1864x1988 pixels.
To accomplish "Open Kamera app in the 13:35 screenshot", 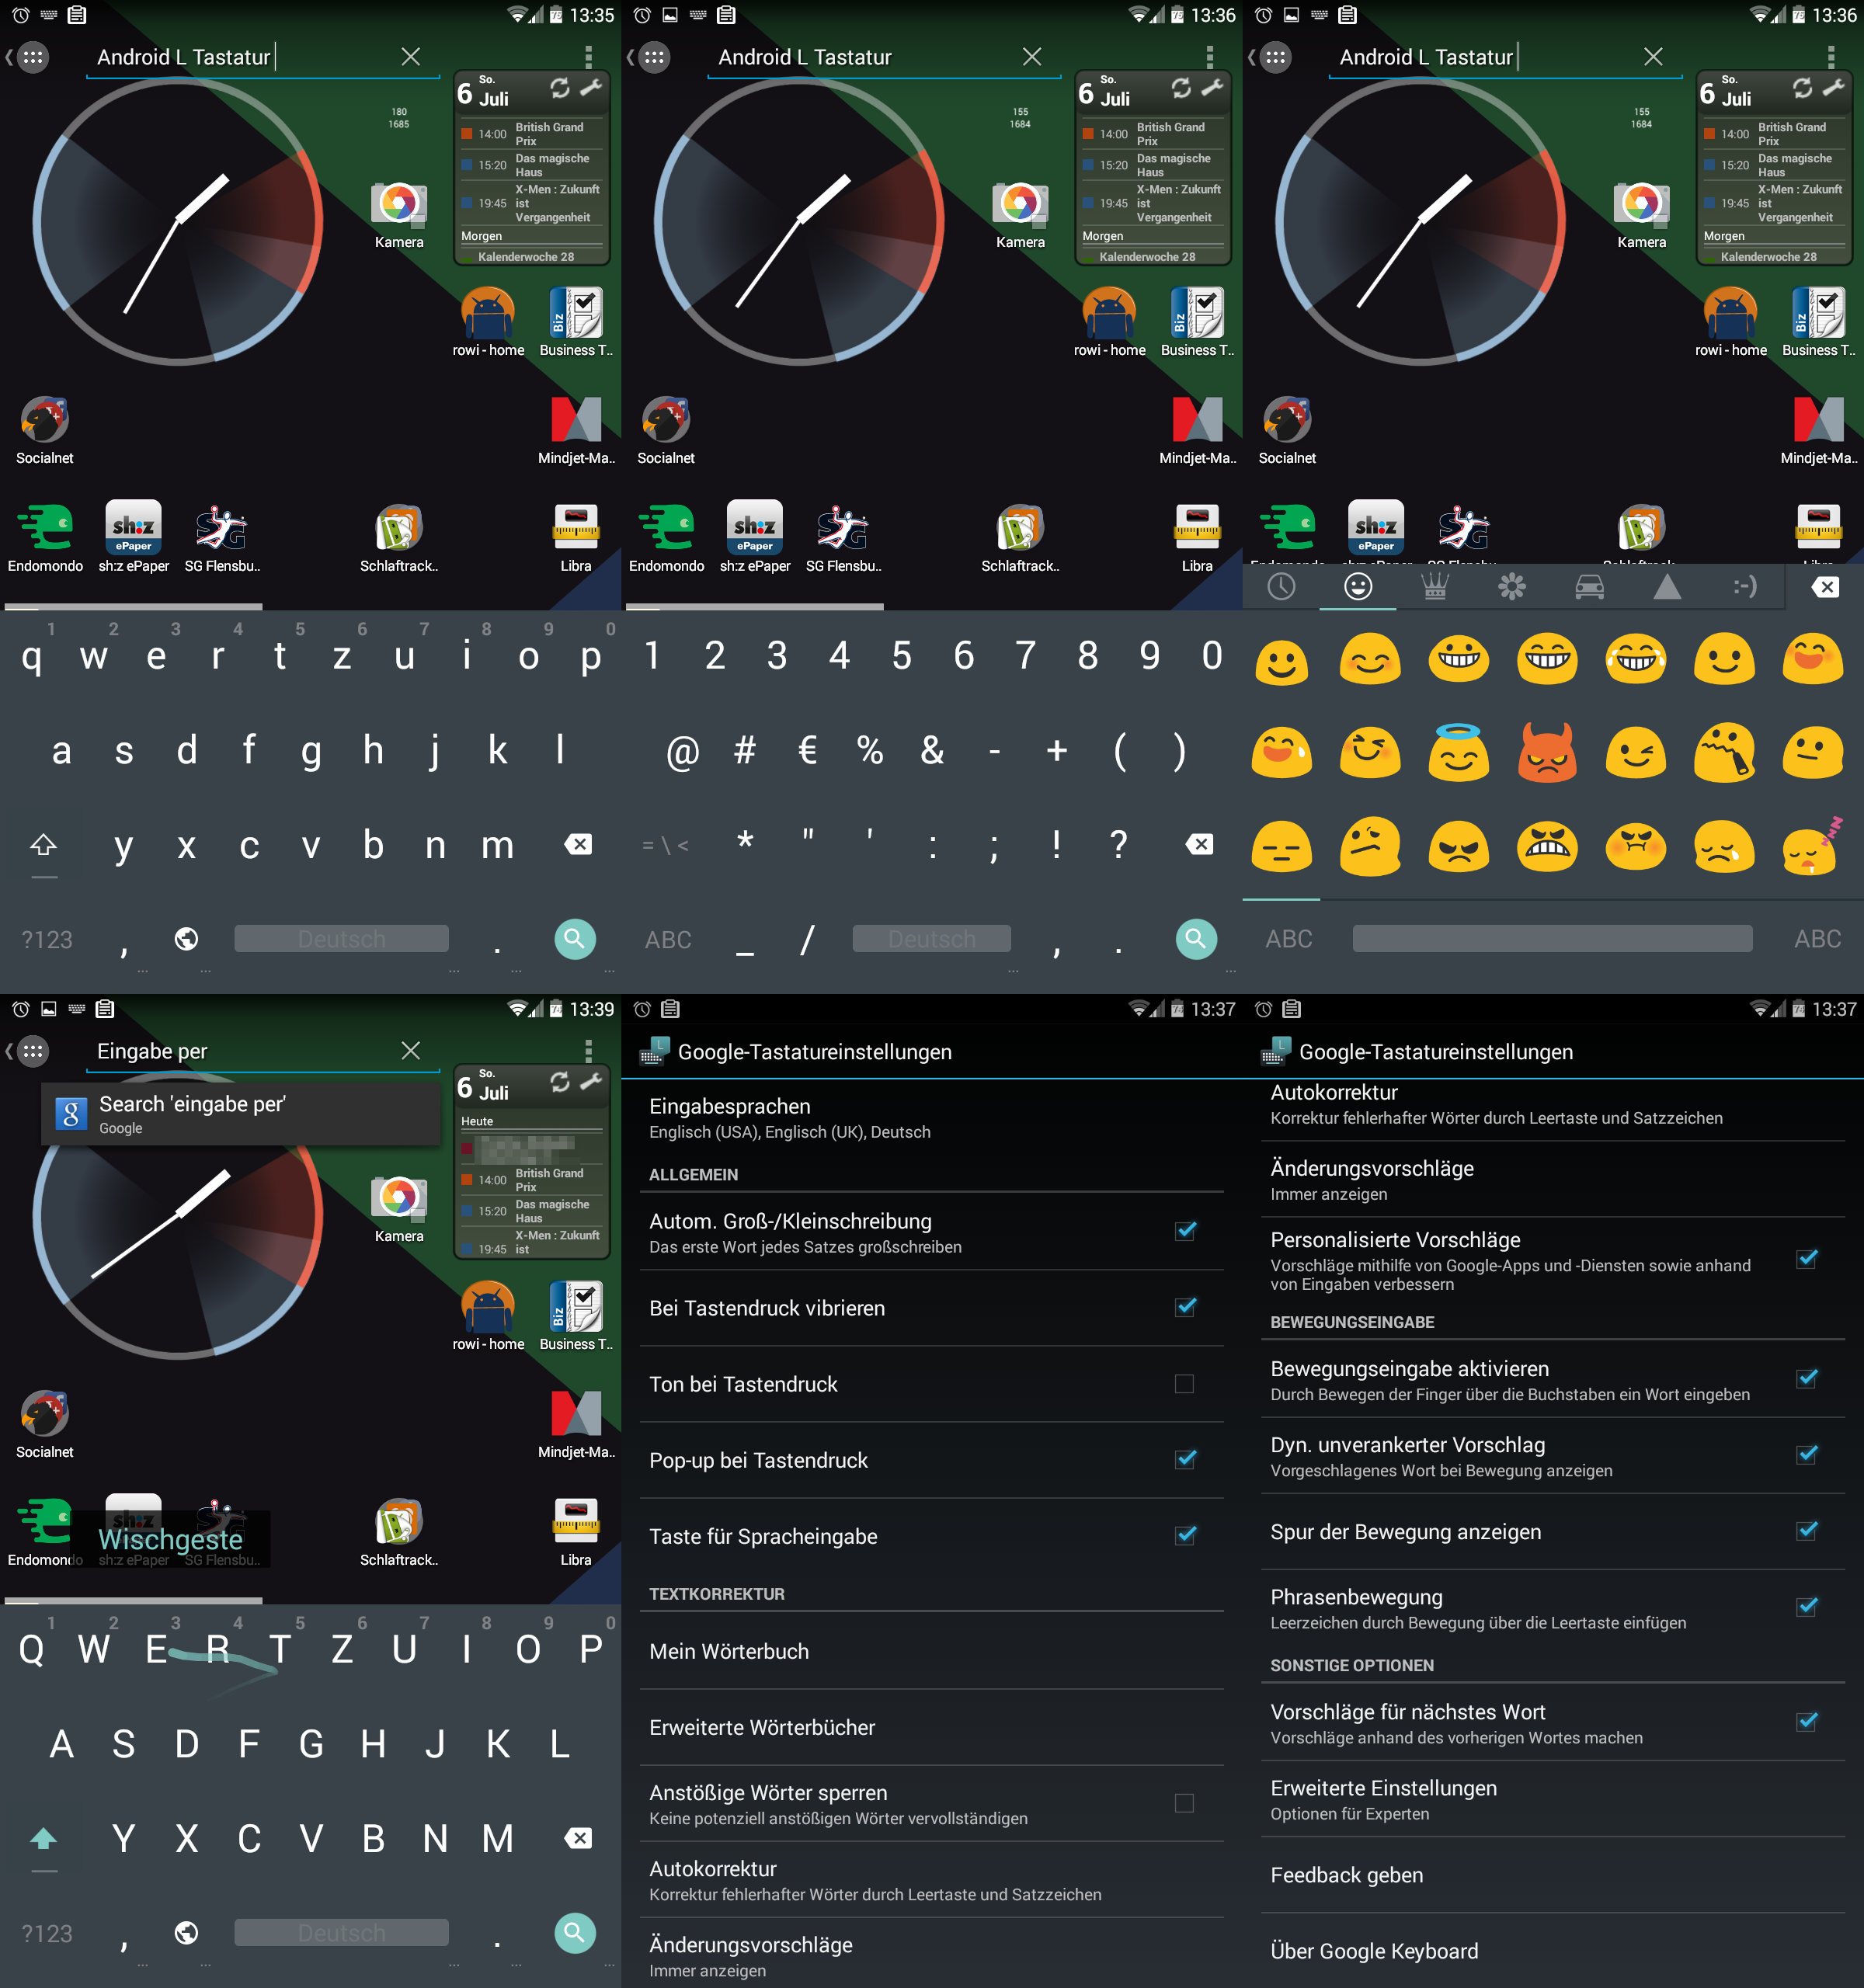I will click(399, 214).
